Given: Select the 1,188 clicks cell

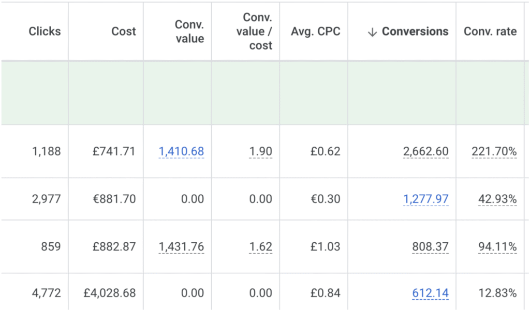Looking at the screenshot, I should pos(46,151).
